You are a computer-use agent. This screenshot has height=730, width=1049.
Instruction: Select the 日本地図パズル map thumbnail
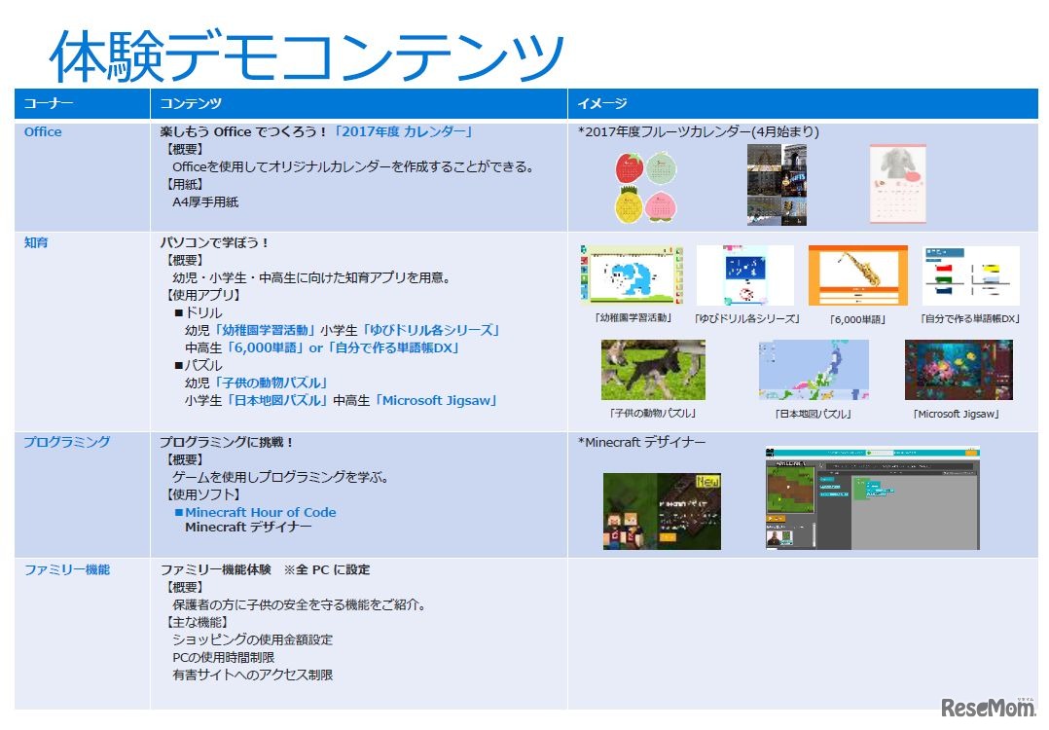[x=814, y=370]
